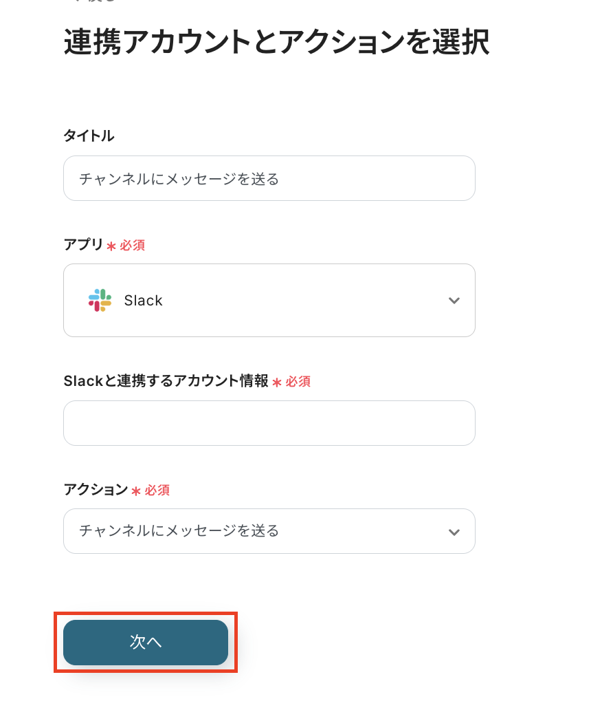Click the heading 連携アカウントとアクションを選択
Screen dimensions: 613x721
276,43
